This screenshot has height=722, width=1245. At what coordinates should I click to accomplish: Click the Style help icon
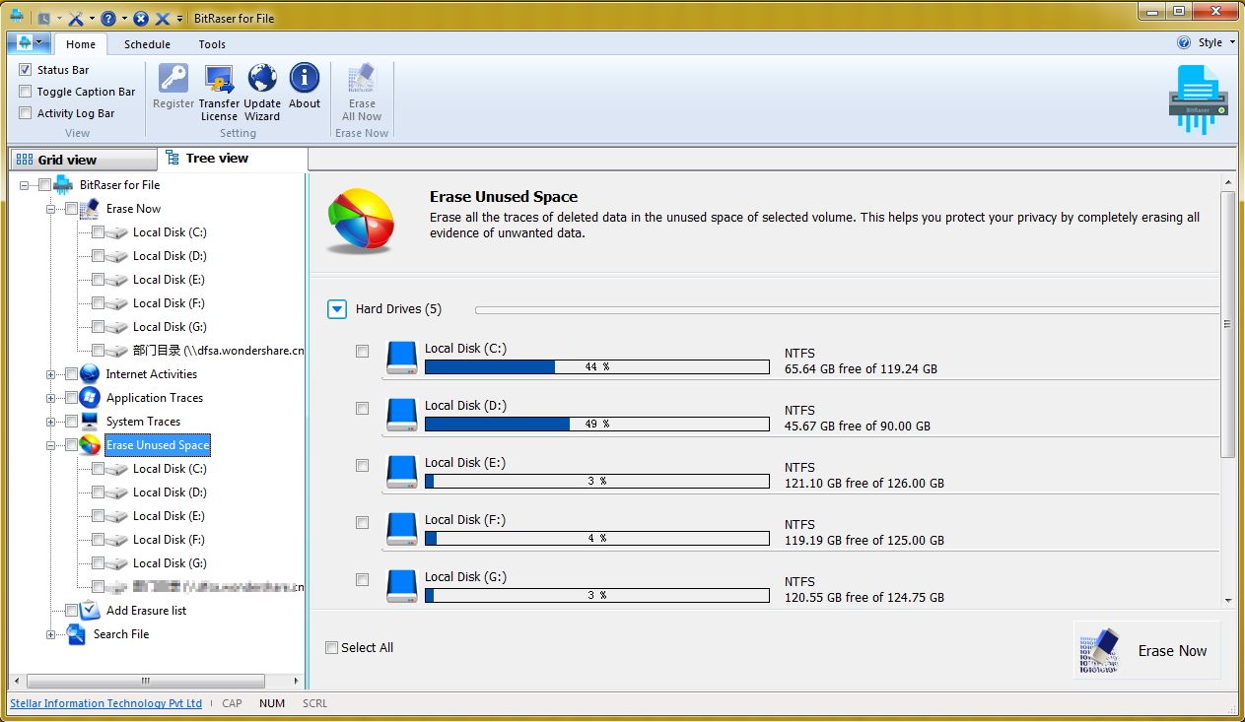tap(1184, 43)
